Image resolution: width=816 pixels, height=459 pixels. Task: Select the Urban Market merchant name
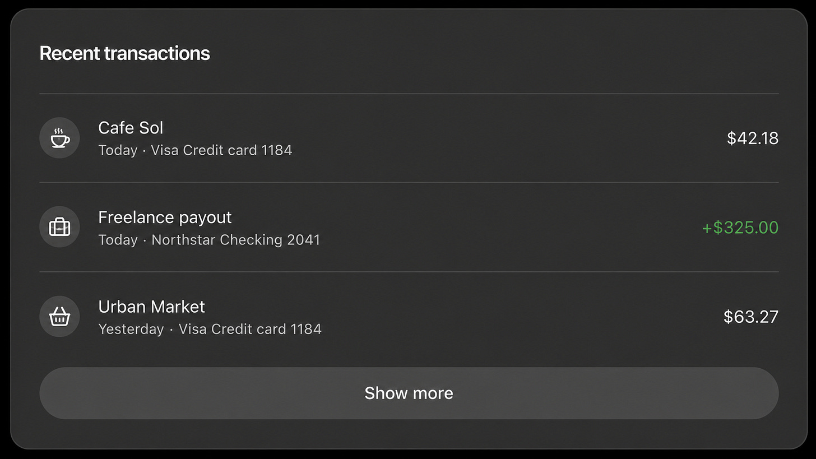[151, 307]
